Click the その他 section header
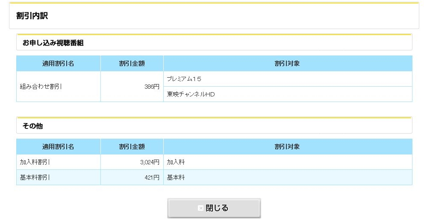Screen dimensions: 424x224 pos(32,126)
